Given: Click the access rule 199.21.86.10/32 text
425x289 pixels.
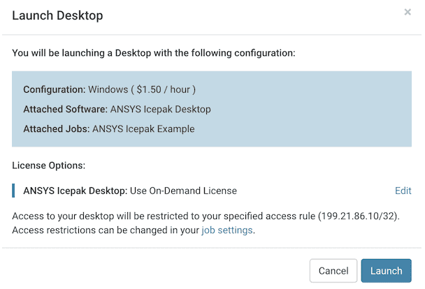Looking at the screenshot, I should coord(357,216).
